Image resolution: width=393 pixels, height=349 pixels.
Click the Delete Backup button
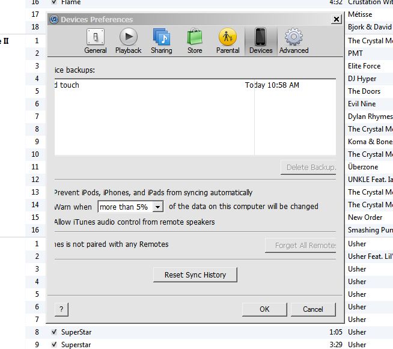point(308,168)
